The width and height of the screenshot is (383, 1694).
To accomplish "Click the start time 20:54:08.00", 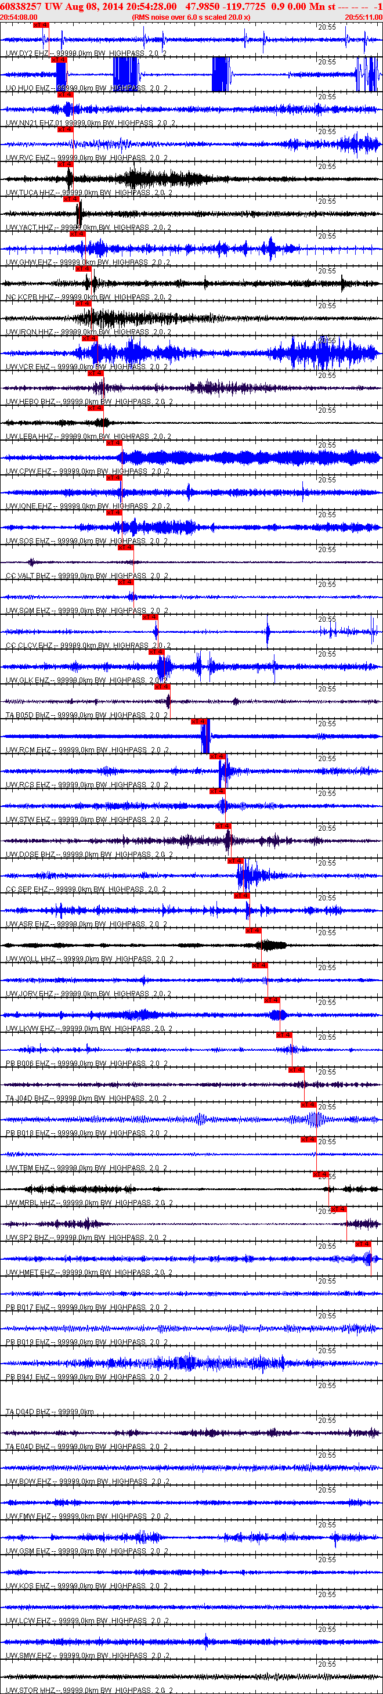I will click(19, 17).
